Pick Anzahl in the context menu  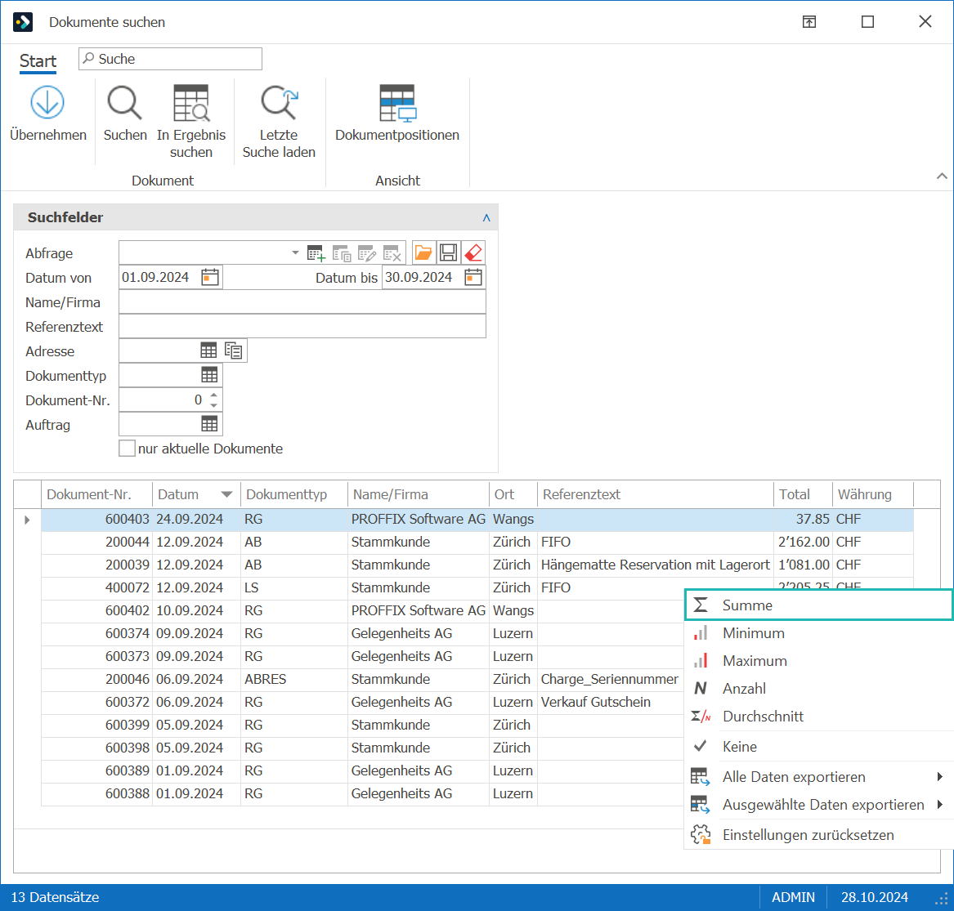click(819, 689)
